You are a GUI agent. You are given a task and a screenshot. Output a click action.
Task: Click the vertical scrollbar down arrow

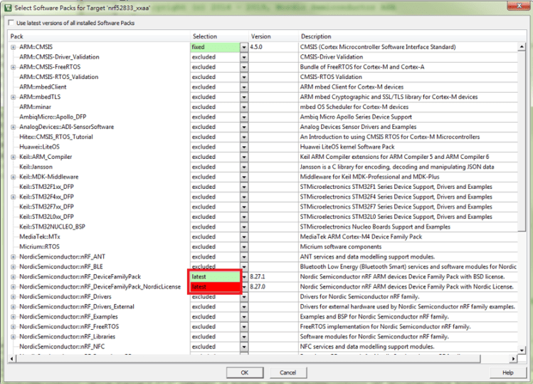coord(522,350)
